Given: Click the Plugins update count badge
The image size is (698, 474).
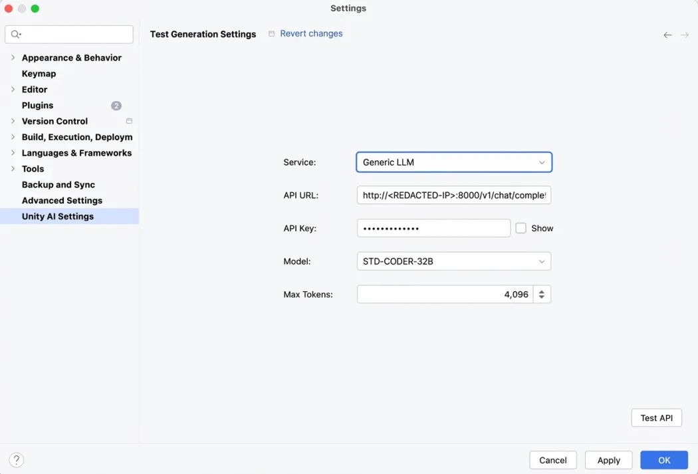Looking at the screenshot, I should 116,106.
